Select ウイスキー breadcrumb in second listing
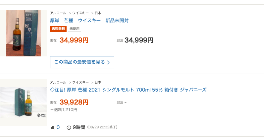The width and height of the screenshot is (264, 138). pos(80,82)
